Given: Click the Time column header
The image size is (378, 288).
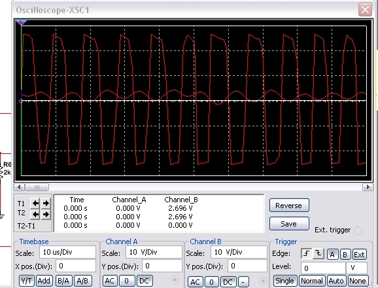Looking at the screenshot, I should pyautogui.click(x=77, y=200).
